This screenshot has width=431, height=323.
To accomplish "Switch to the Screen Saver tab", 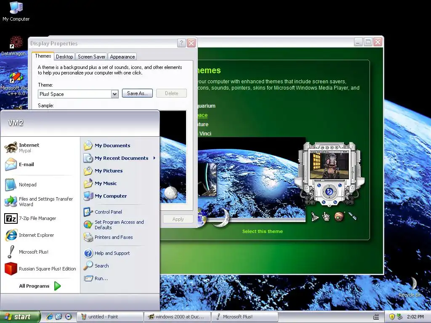I will tap(91, 57).
